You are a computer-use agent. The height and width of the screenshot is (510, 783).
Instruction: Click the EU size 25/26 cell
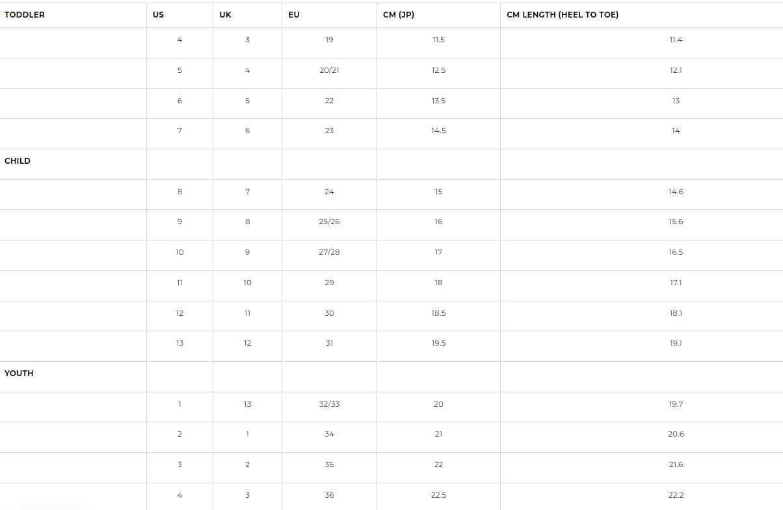tap(329, 222)
